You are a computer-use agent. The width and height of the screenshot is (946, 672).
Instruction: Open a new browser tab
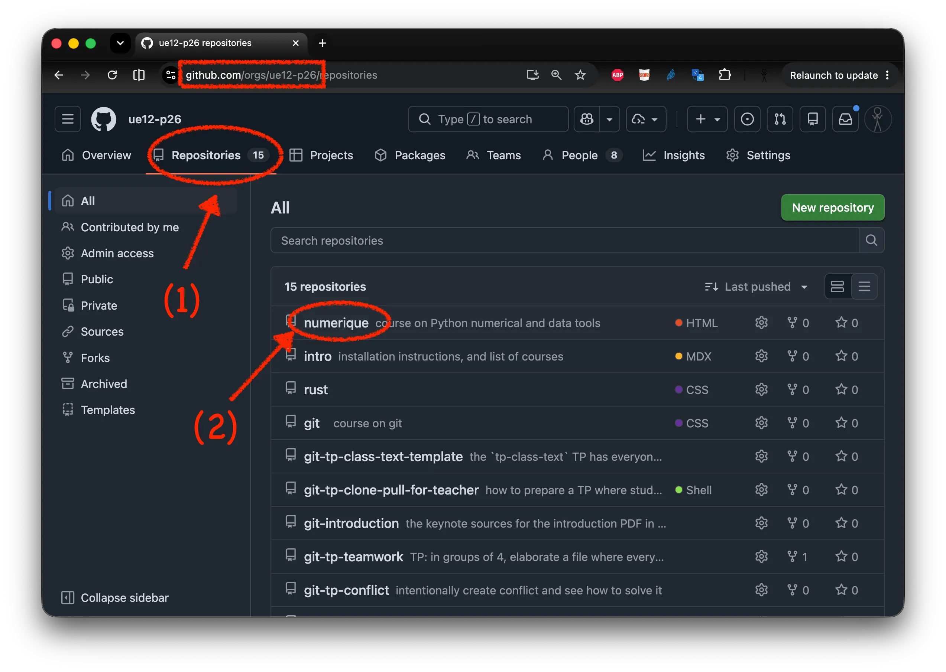323,43
